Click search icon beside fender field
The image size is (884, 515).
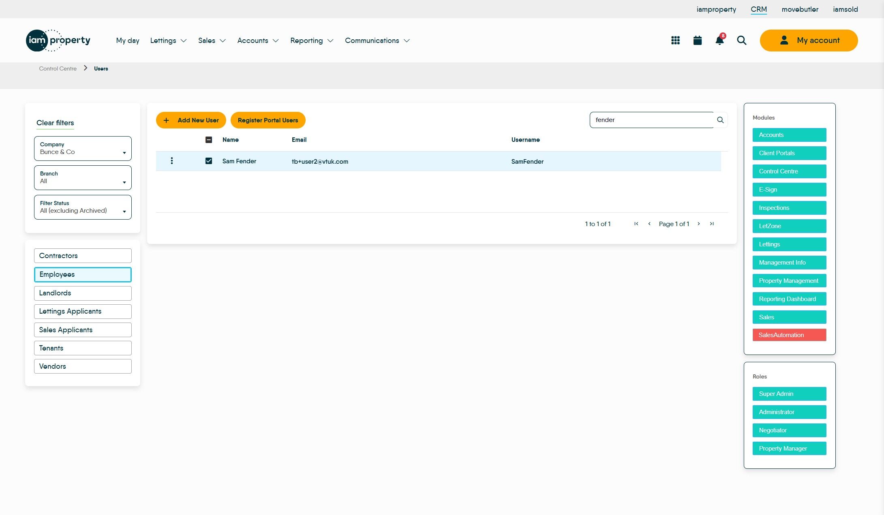720,120
